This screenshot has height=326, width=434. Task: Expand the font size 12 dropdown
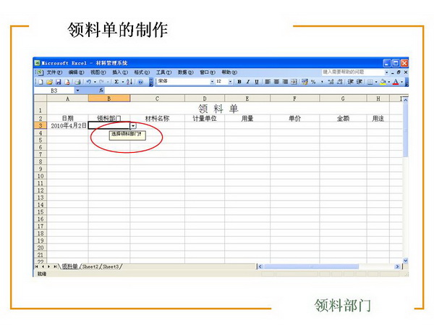[230, 81]
